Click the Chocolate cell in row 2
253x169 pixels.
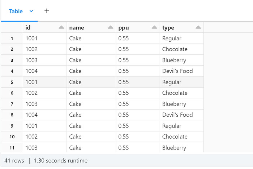coord(175,49)
